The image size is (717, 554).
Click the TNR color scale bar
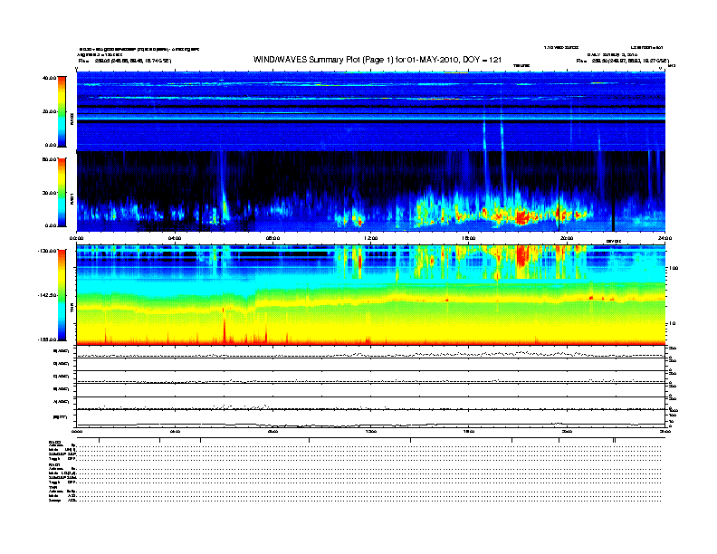click(x=62, y=295)
